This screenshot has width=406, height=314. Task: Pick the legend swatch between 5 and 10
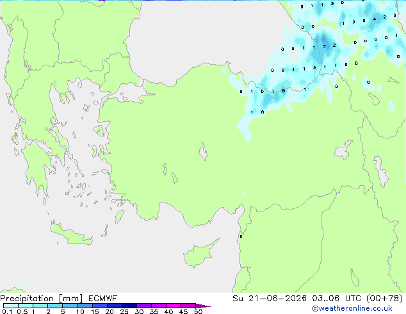[x=70, y=306]
